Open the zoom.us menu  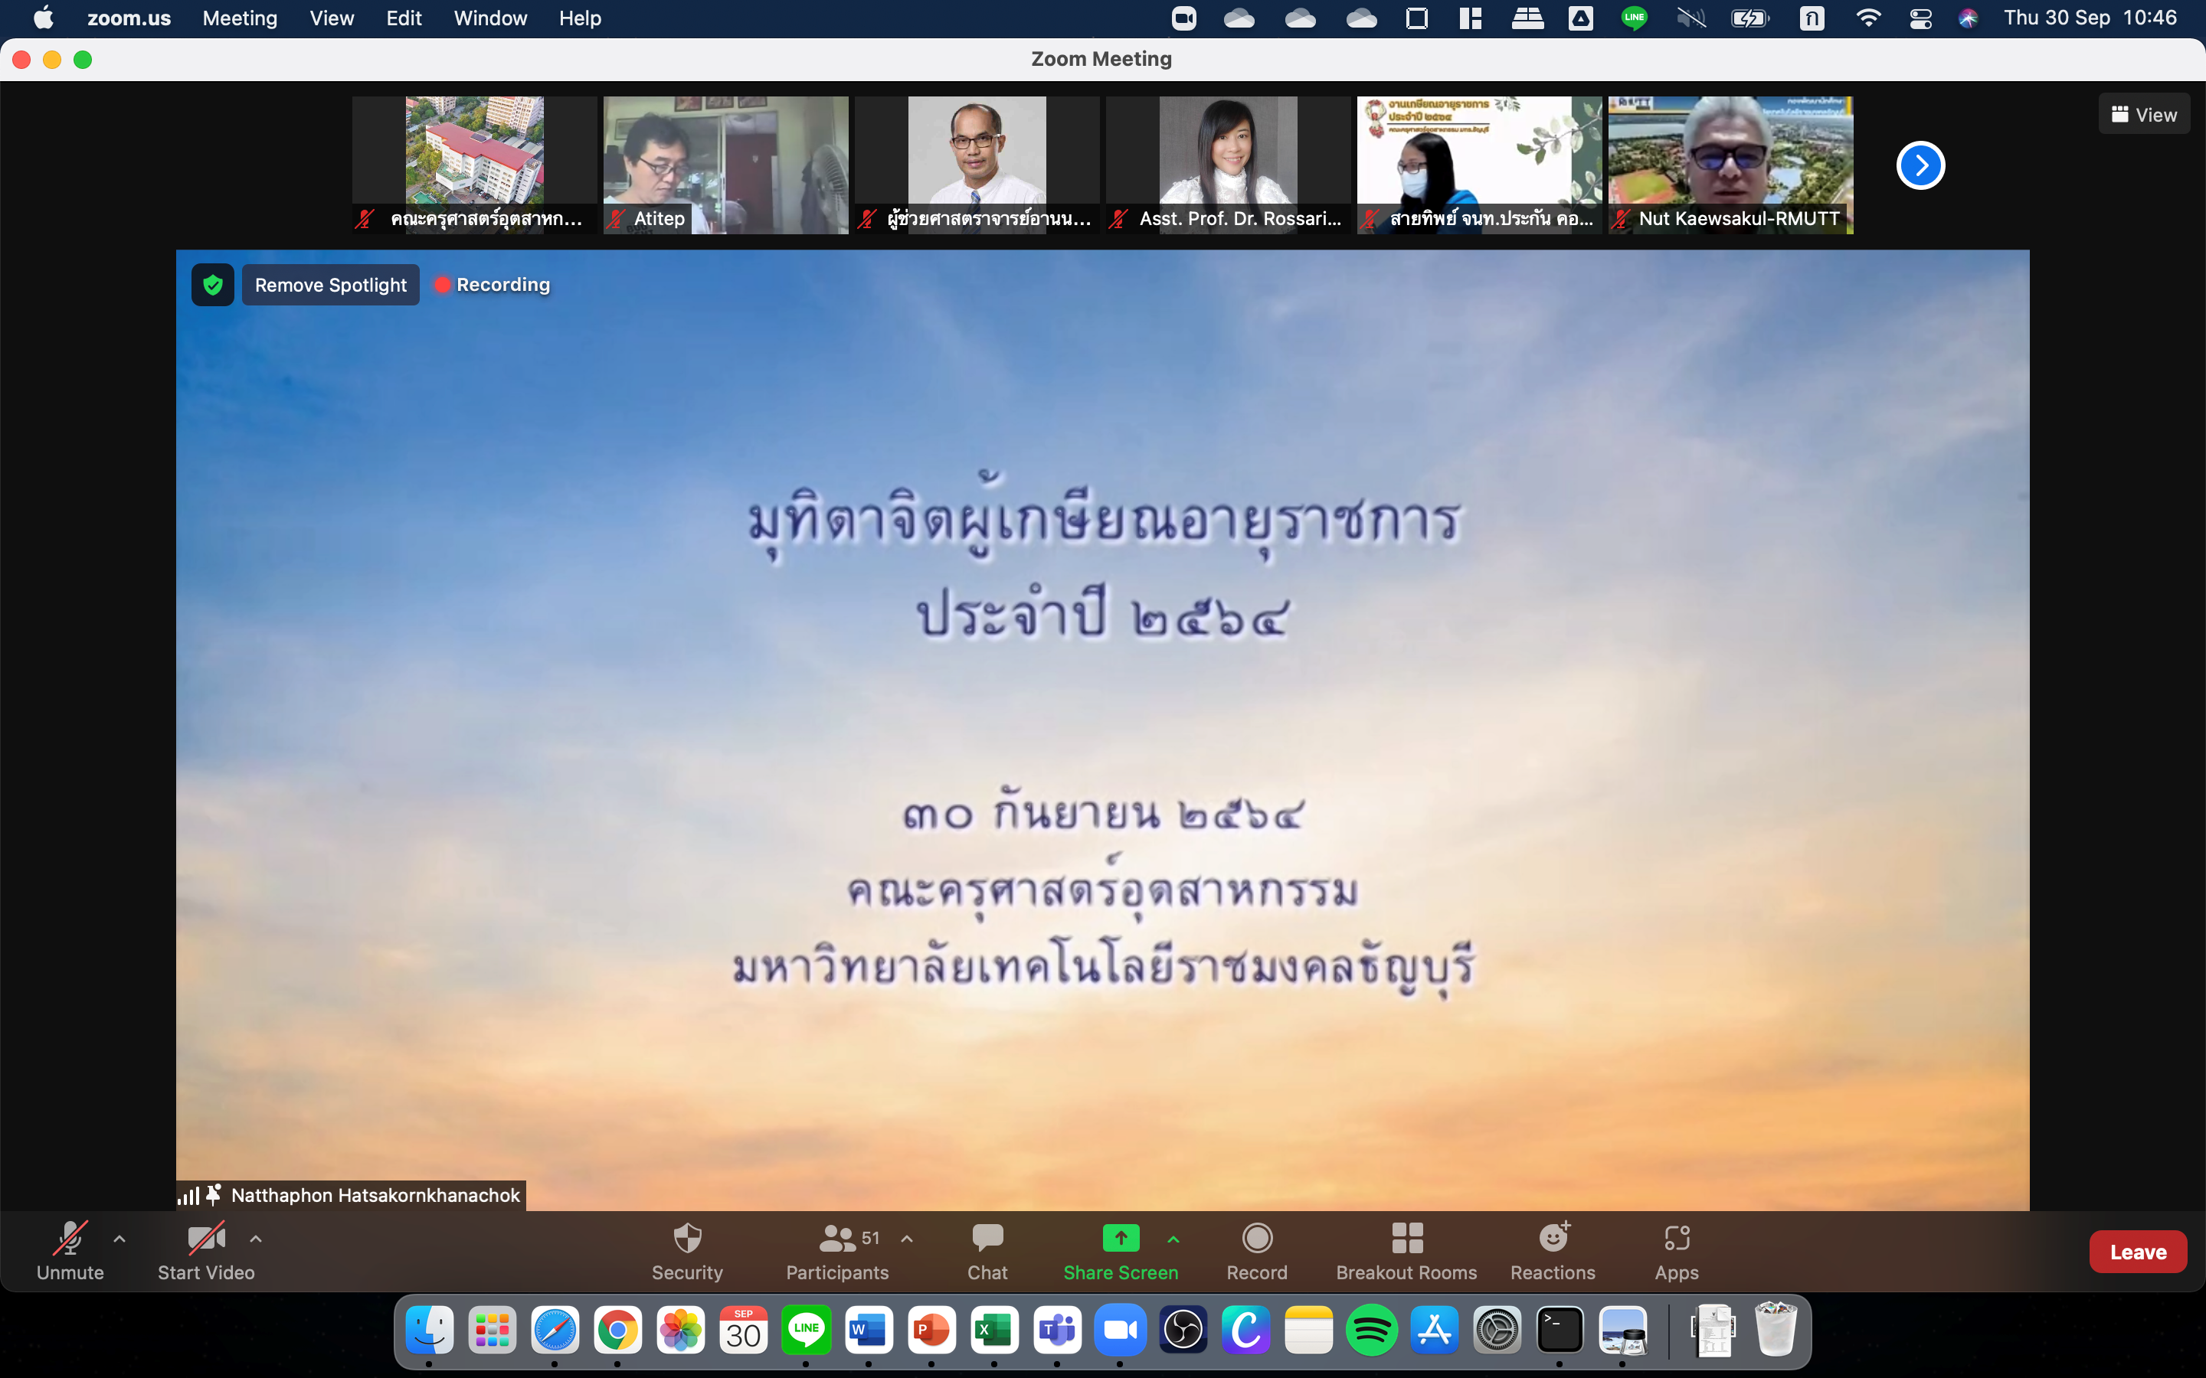coord(129,18)
